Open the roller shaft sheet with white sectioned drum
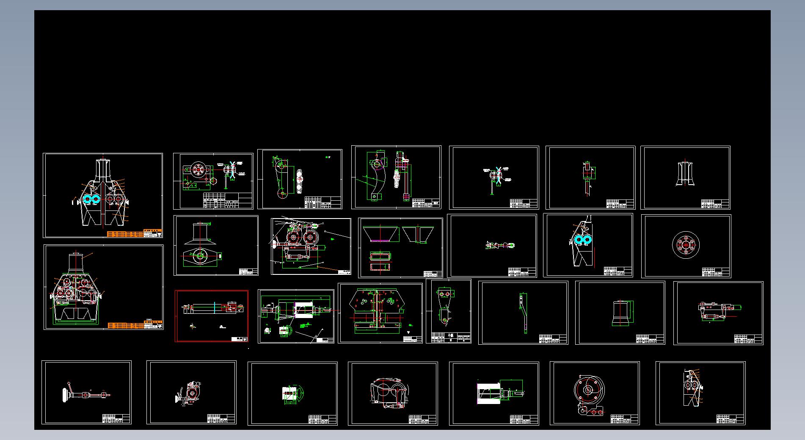This screenshot has width=805, height=440. [x=296, y=316]
